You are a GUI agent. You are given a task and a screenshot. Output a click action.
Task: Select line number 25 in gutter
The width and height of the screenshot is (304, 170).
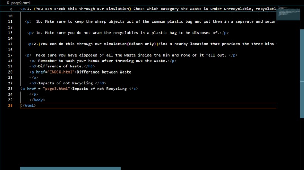coord(10,100)
